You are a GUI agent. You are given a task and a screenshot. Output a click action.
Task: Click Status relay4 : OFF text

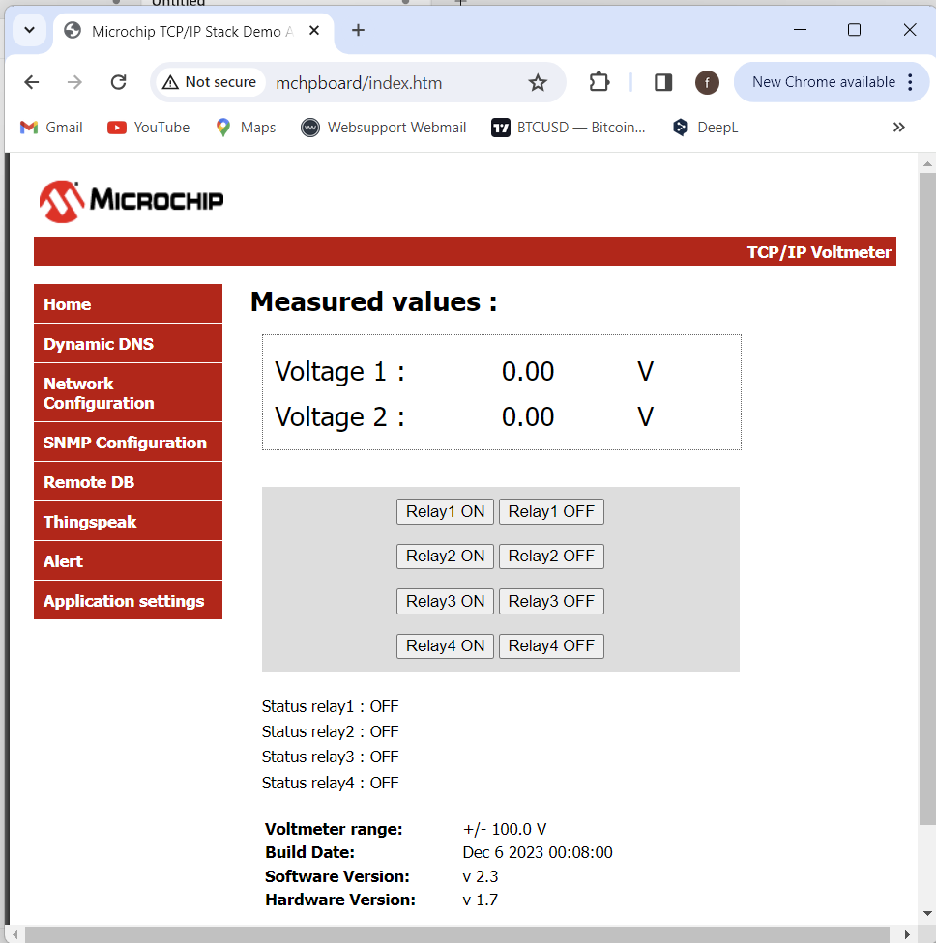[330, 783]
